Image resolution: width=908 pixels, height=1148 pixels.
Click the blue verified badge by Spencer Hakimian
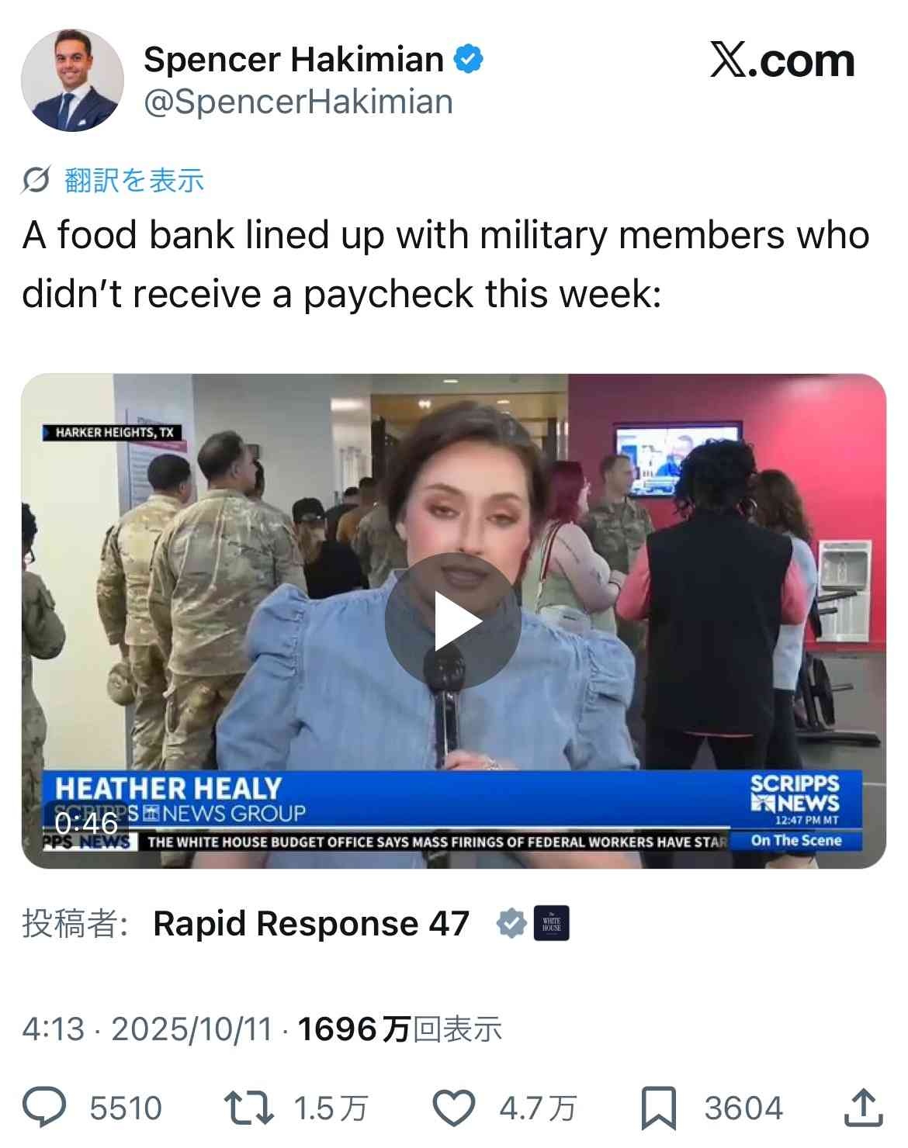[x=468, y=60]
